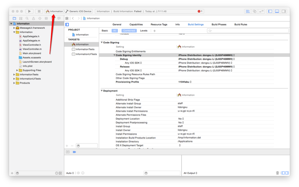Open the red error badge in the activity bar
Screen dimensions: 299x187
pos(200,11)
